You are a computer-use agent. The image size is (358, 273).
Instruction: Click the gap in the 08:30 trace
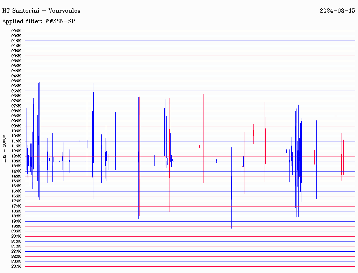[336, 116]
